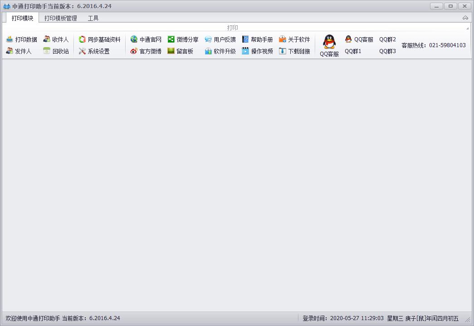Switch to the 打印模板管理 tab
Screen dimensions: 474x326
point(60,18)
